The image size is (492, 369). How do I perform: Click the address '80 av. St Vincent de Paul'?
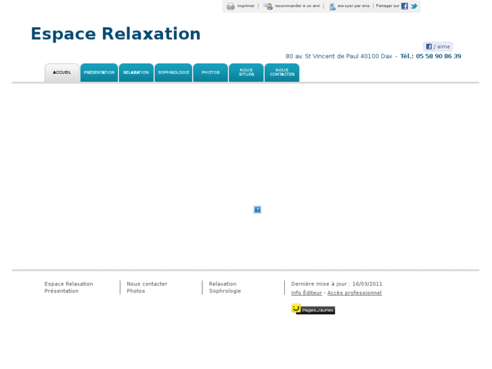[x=322, y=56]
